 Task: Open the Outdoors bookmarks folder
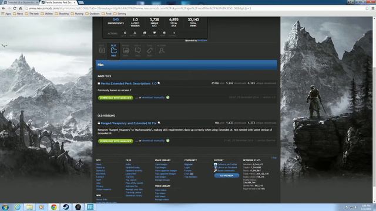point(93,13)
